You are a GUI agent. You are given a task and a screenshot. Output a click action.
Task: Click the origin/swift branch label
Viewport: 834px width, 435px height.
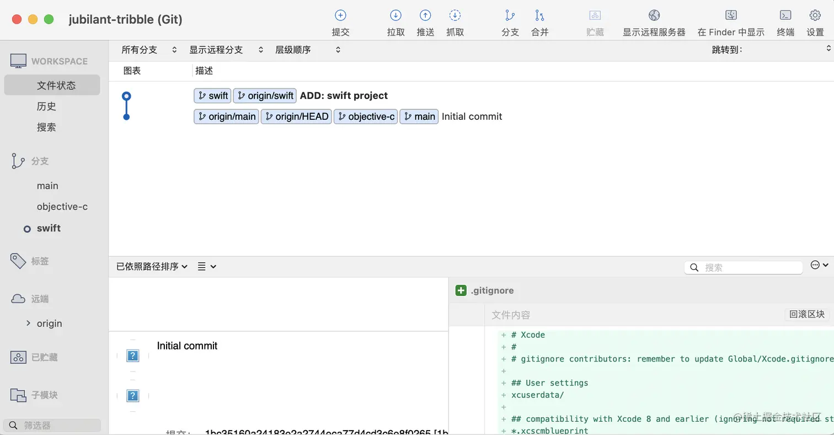[265, 96]
